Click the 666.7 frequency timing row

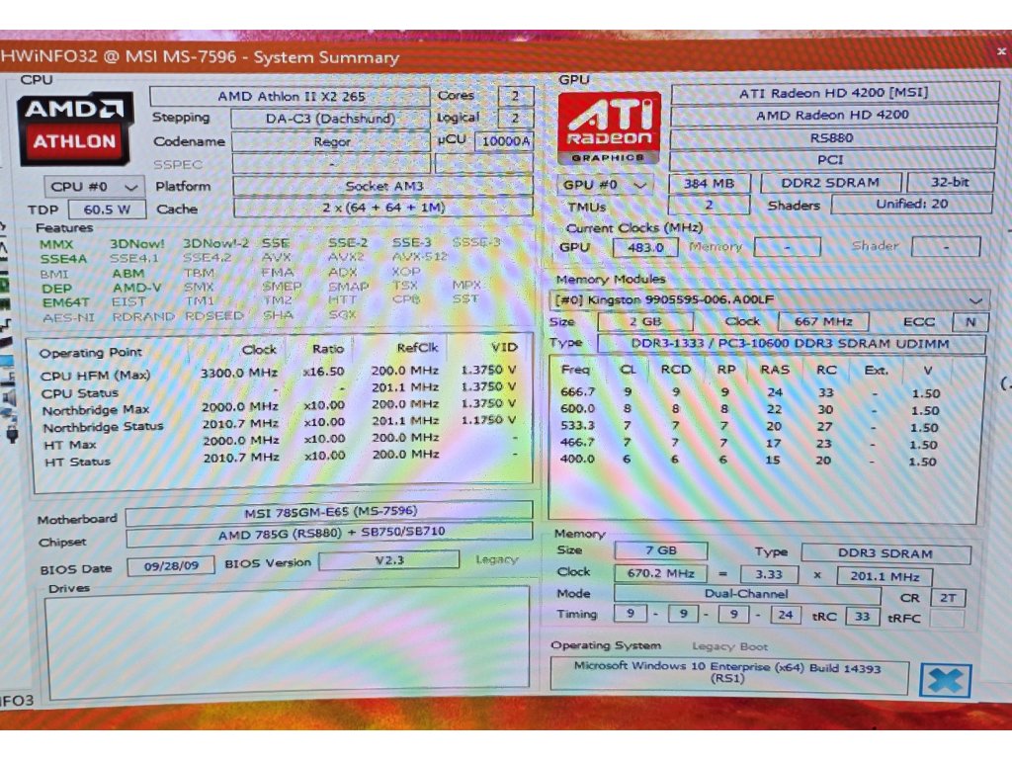coord(750,392)
